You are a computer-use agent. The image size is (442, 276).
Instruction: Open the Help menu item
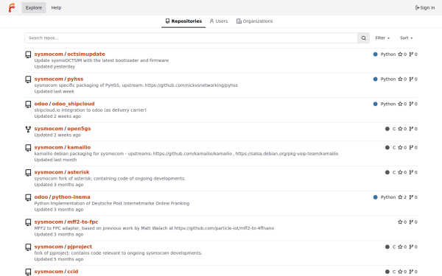pos(56,7)
